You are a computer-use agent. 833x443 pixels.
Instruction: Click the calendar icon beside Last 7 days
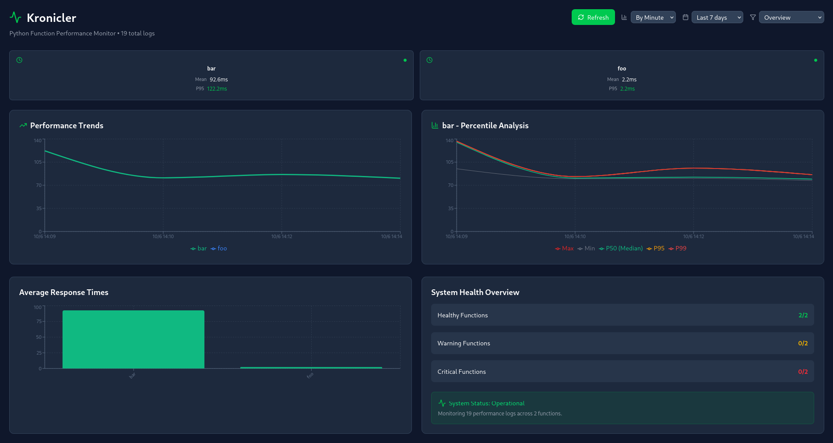[685, 18]
